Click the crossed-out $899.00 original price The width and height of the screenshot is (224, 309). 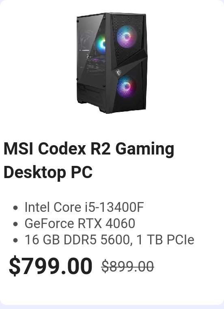(x=128, y=266)
